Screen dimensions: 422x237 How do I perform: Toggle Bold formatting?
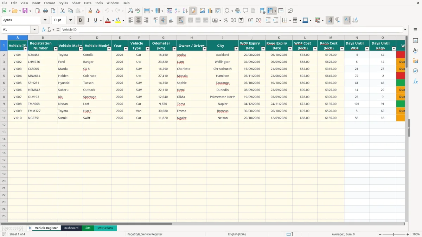(80, 20)
